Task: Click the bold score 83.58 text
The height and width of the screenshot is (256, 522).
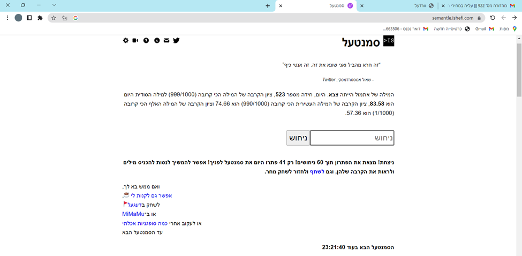Action: (378, 103)
